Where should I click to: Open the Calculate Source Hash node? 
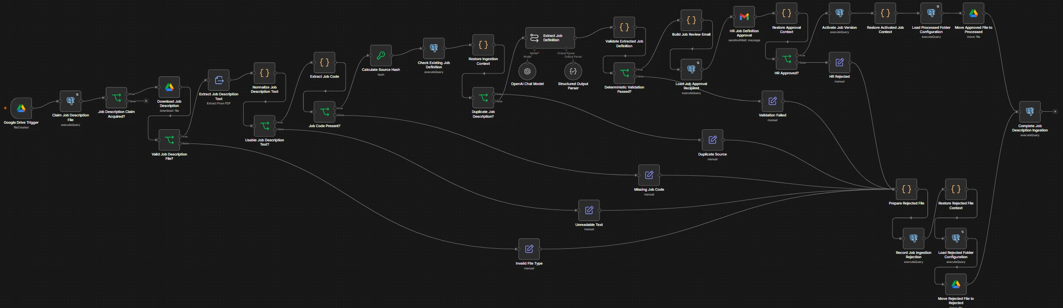[381, 56]
